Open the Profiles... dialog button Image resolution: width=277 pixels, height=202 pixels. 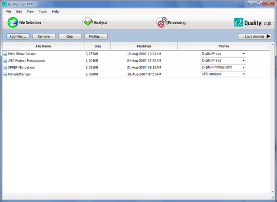pyautogui.click(x=96, y=36)
